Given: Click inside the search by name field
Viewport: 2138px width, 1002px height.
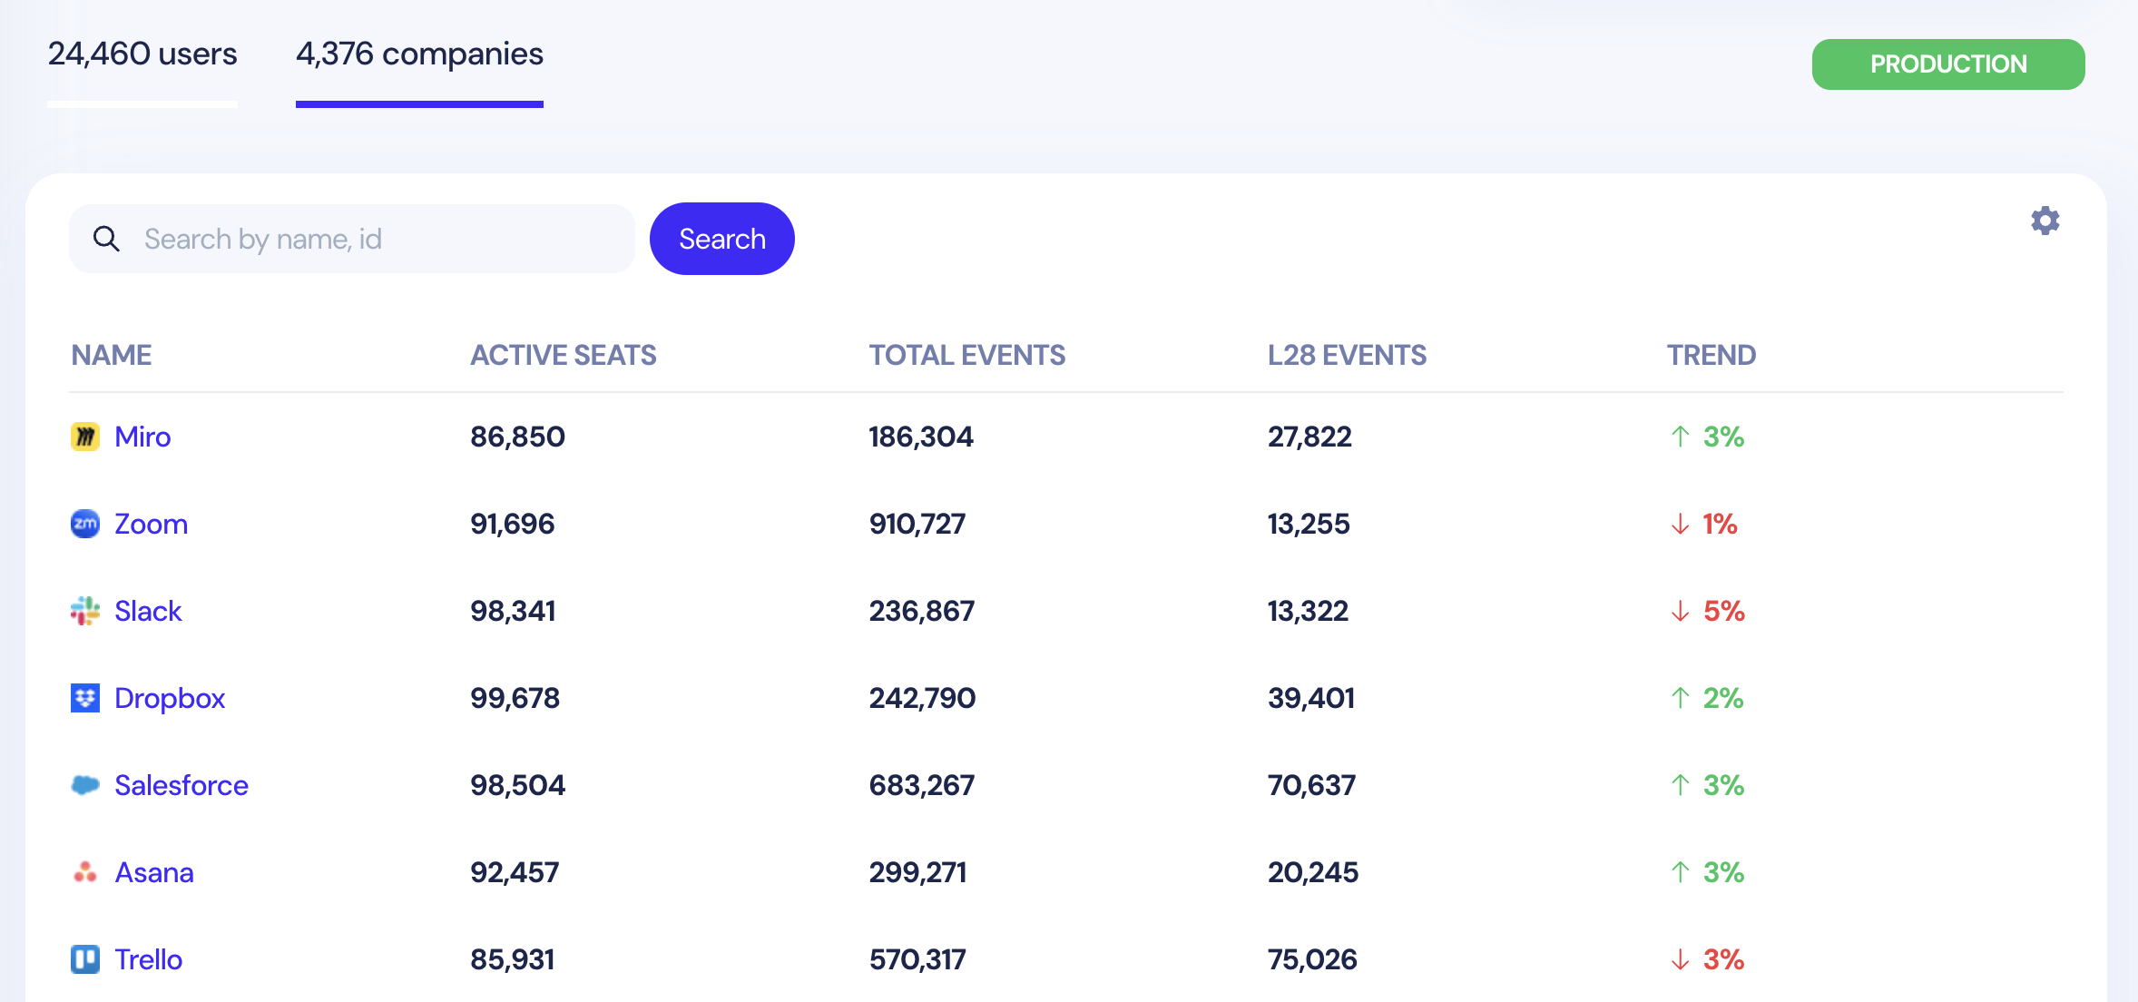Looking at the screenshot, I should coord(363,238).
